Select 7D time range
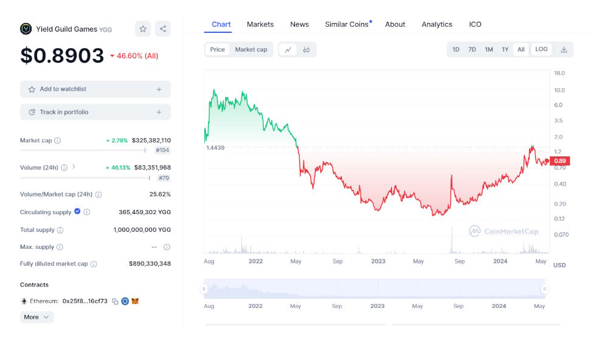The height and width of the screenshot is (342, 608). pos(472,50)
